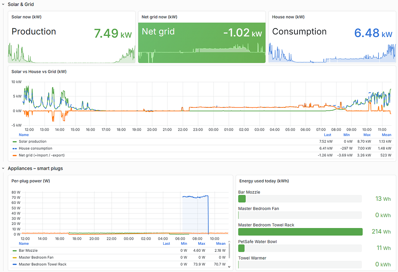
Task: Sort Per-plug power legend by Min column
Action: pyautogui.click(x=184, y=244)
